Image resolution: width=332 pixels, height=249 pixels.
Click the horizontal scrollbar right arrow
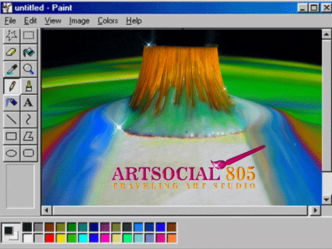point(315,210)
